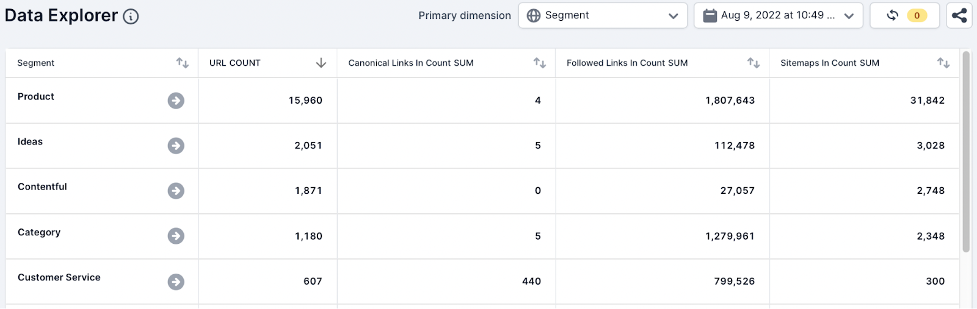The width and height of the screenshot is (977, 309).
Task: Click the share icon button
Action: [959, 16]
